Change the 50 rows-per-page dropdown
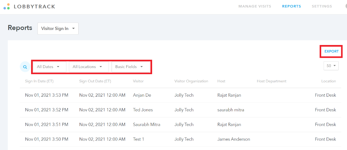The width and height of the screenshot is (347, 150). pos(331,66)
